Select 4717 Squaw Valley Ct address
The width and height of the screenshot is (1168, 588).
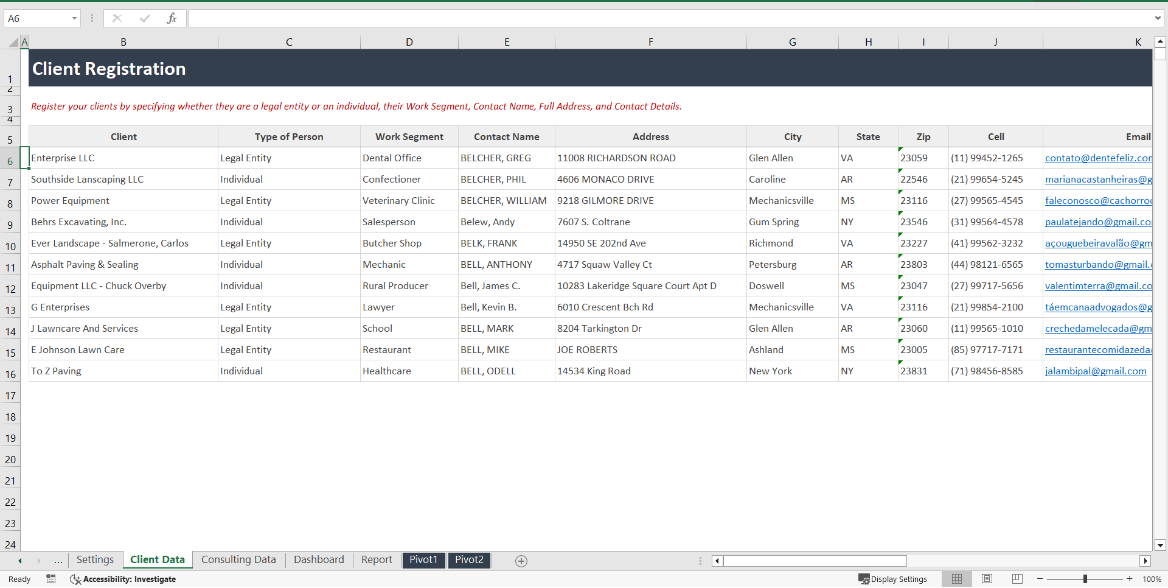tap(651, 265)
